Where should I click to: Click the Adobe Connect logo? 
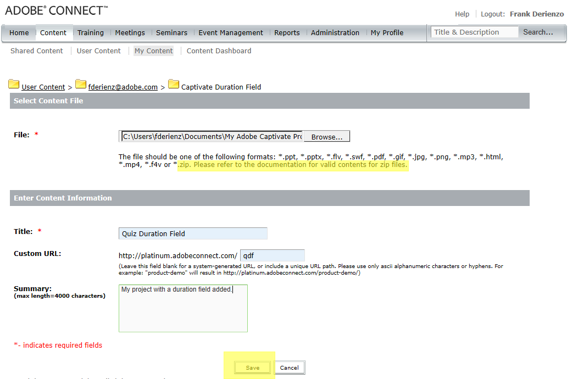[x=57, y=10]
